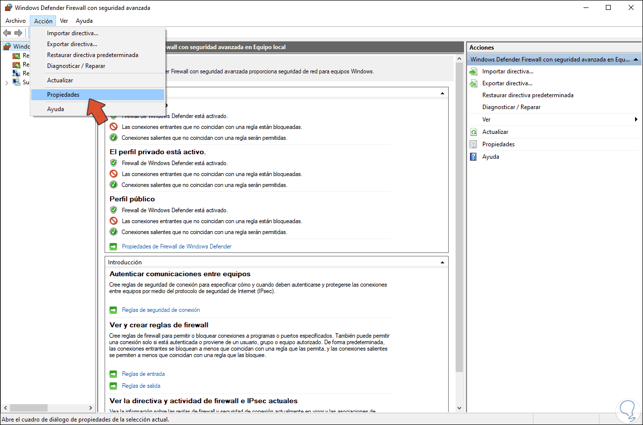The height and width of the screenshot is (425, 643).
Task: Open the Ver menu in the menu bar
Action: point(64,21)
